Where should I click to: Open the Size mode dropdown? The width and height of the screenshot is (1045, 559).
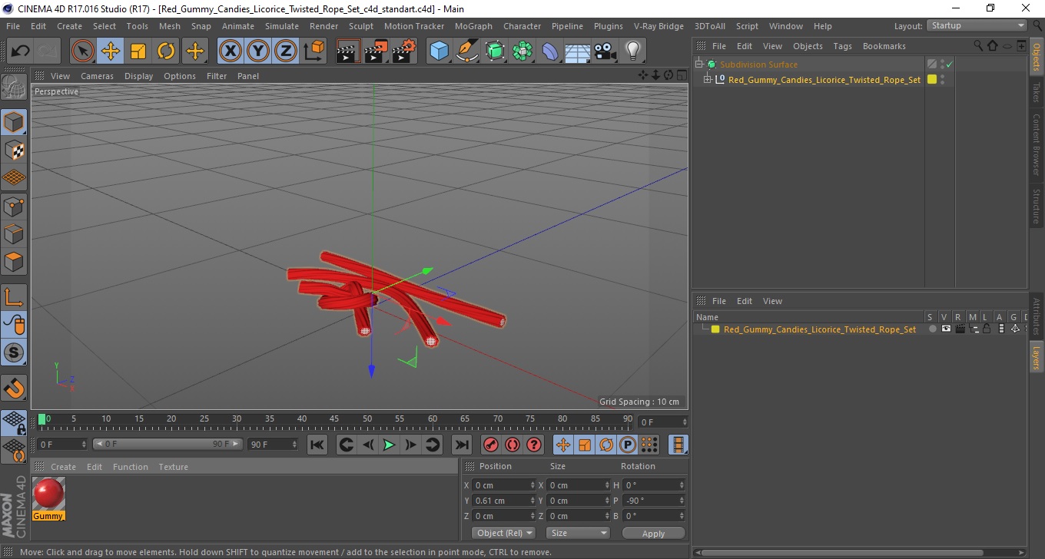coord(578,533)
